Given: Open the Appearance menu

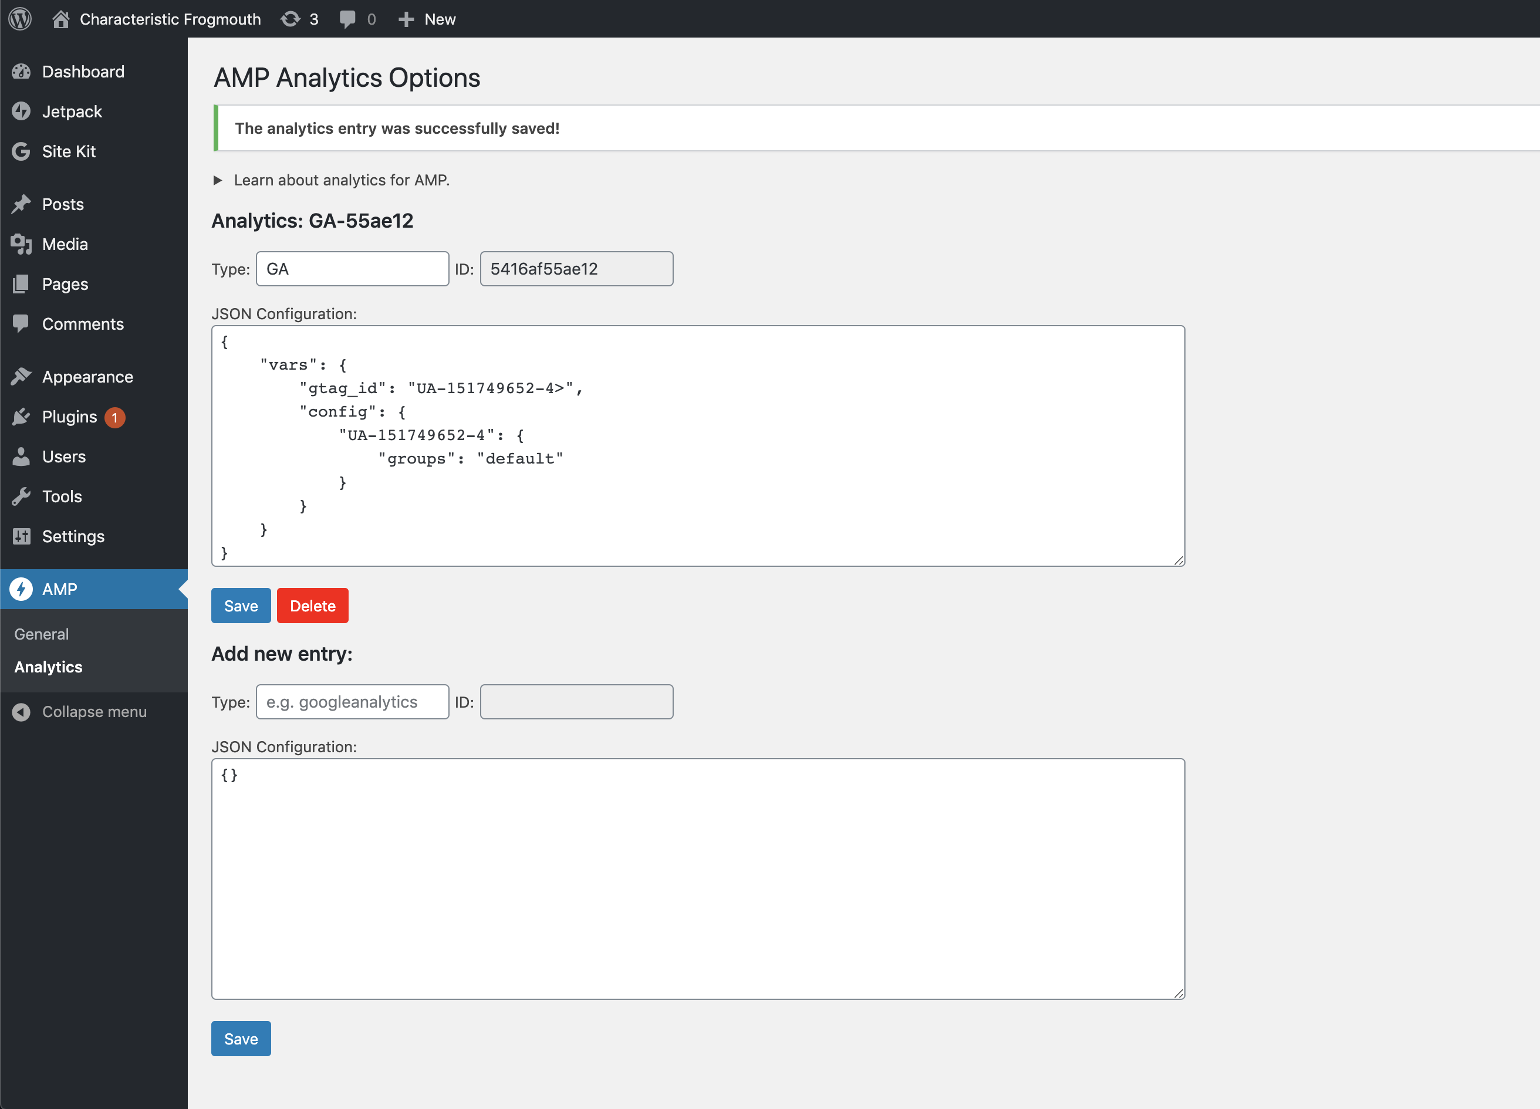Looking at the screenshot, I should tap(94, 377).
